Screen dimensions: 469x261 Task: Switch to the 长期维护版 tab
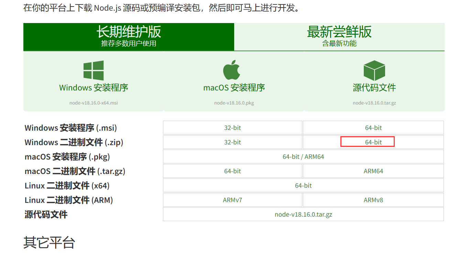coord(129,37)
